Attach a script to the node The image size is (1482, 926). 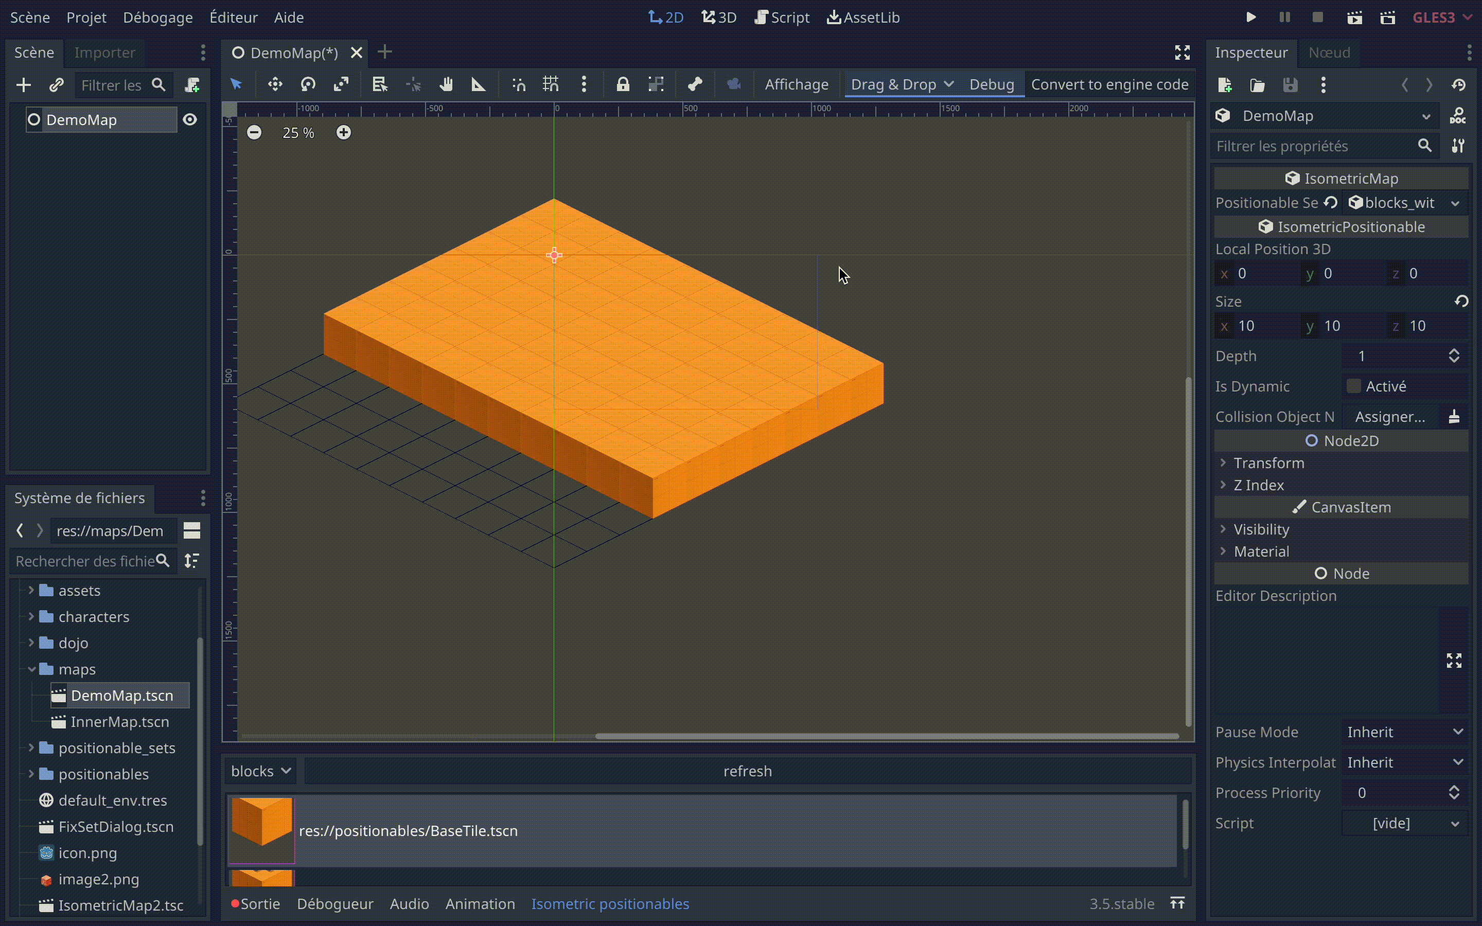click(x=192, y=85)
